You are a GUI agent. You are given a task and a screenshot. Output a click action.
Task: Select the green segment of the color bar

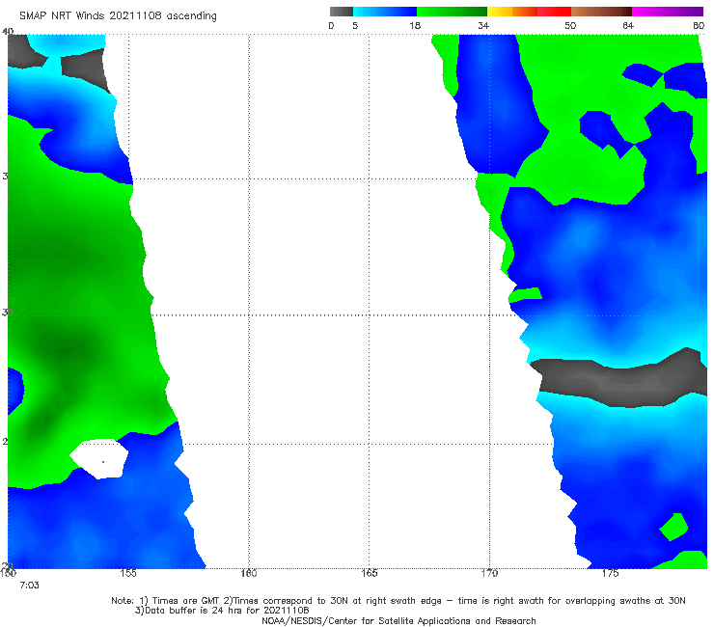tap(452, 12)
